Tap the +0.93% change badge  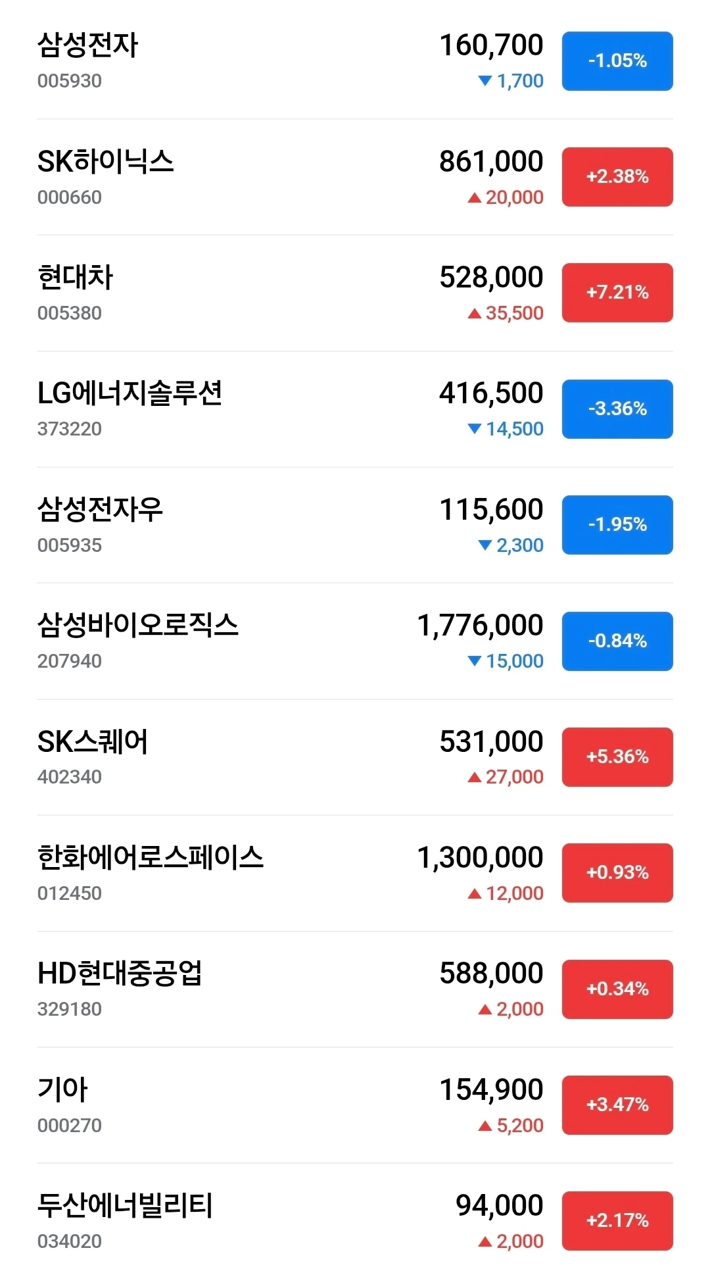[x=617, y=873]
